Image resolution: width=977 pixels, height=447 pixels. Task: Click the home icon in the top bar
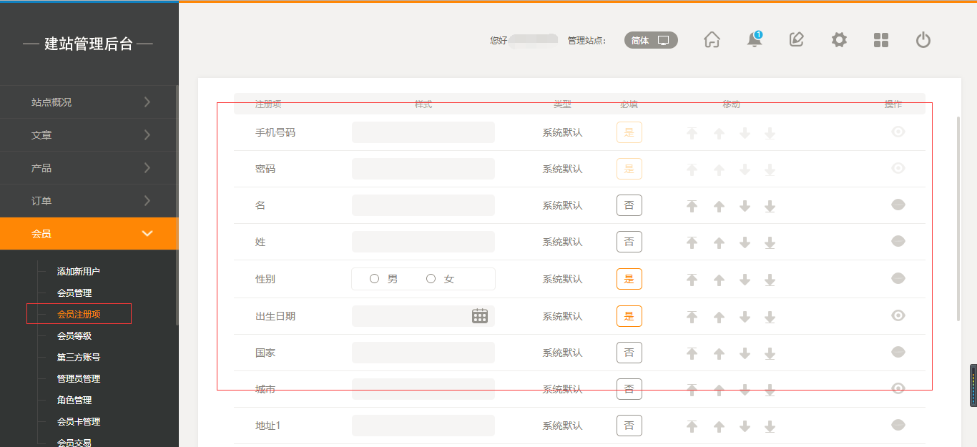pyautogui.click(x=712, y=40)
